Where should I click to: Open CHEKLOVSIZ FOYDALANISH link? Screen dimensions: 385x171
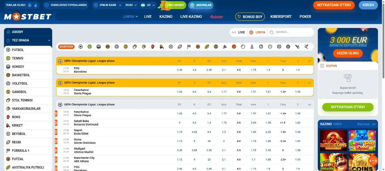[66, 5]
